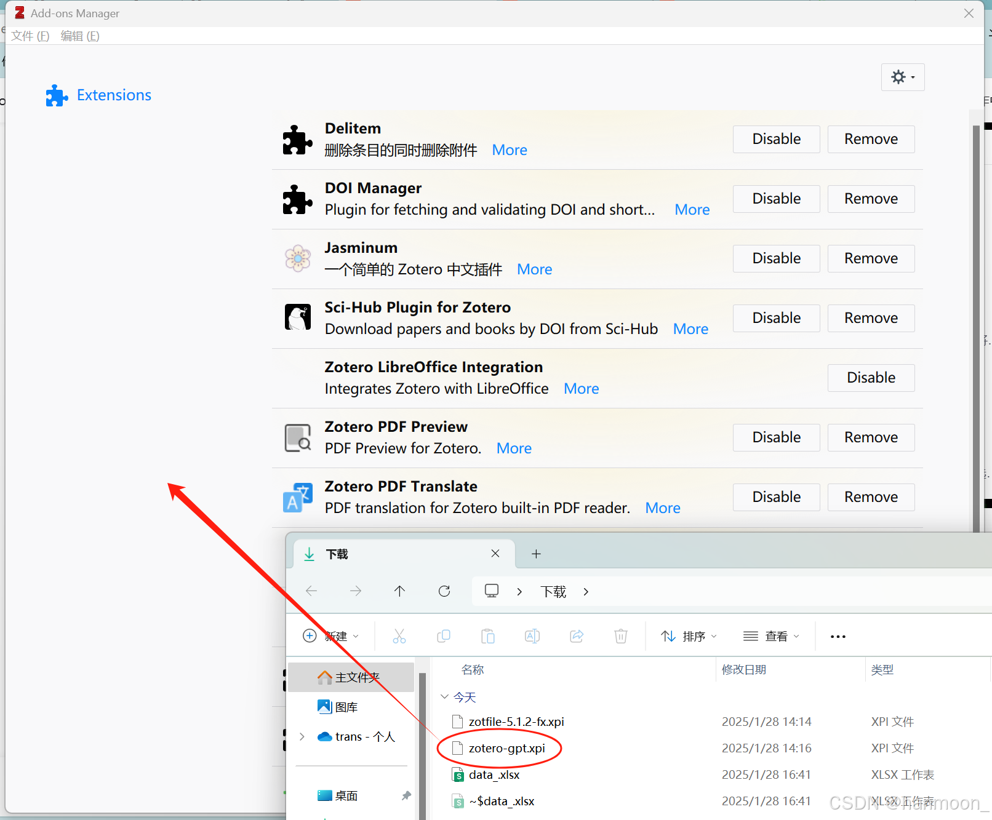Click the Delete trash icon

pos(621,636)
